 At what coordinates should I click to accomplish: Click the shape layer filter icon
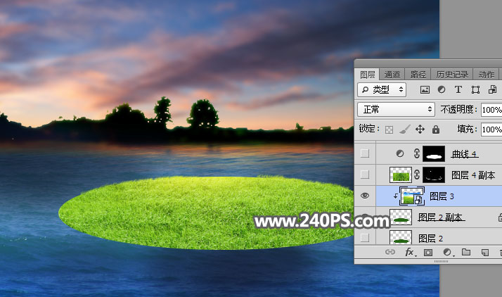tap(475, 90)
